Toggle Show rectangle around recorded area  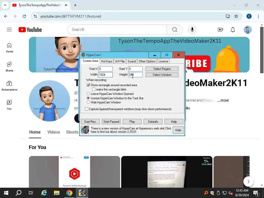[88, 85]
